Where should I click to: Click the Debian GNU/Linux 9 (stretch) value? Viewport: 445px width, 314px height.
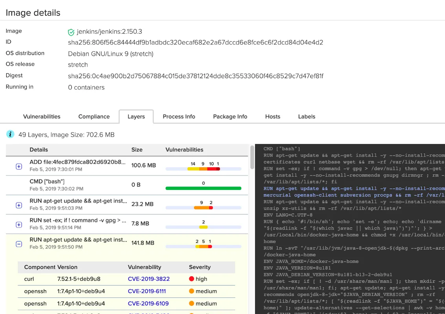tap(110, 54)
